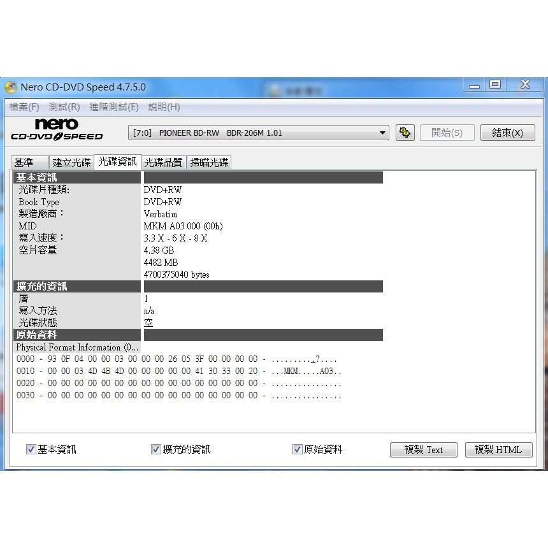Uncheck the 擴充的資訊 checkbox
The width and height of the screenshot is (548, 548).
[x=156, y=449]
